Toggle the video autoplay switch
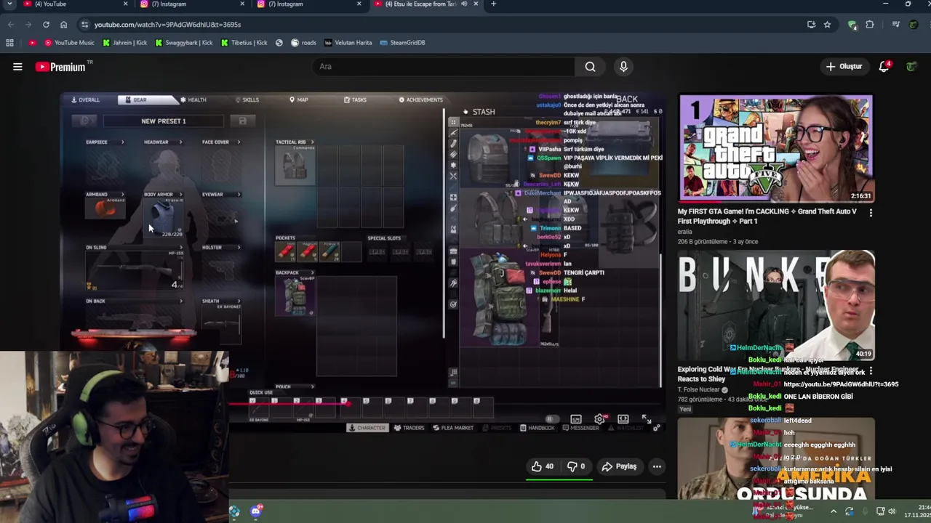Image resolution: width=931 pixels, height=523 pixels. 552,419
